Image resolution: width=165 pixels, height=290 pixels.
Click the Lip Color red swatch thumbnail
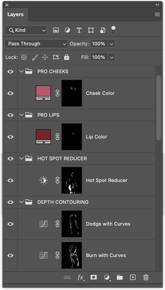[43, 137]
